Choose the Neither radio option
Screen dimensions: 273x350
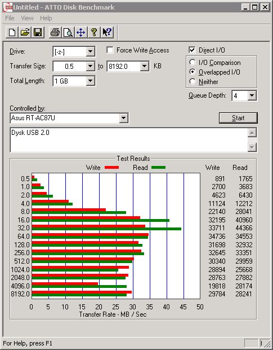pos(193,81)
